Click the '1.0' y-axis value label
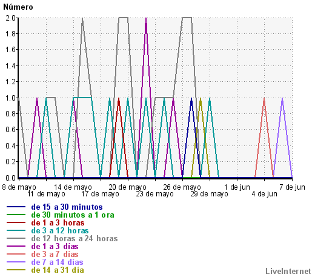The height and width of the screenshot is (277, 315). 11,98
